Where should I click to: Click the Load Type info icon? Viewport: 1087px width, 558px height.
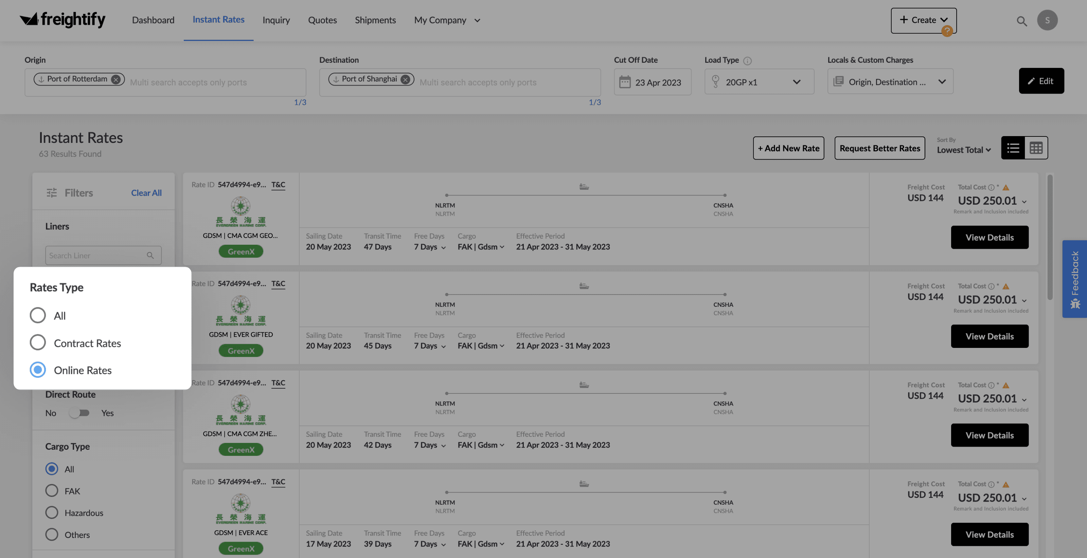click(x=747, y=61)
